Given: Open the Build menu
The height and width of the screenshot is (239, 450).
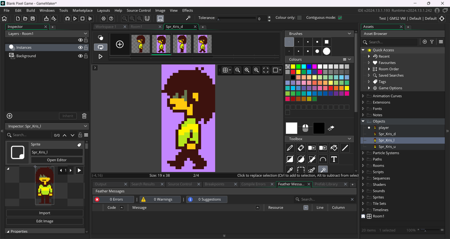Looking at the screenshot, I should (30, 10).
